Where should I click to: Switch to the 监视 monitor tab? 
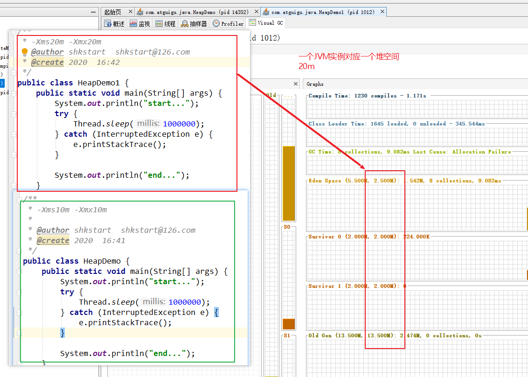(x=140, y=24)
